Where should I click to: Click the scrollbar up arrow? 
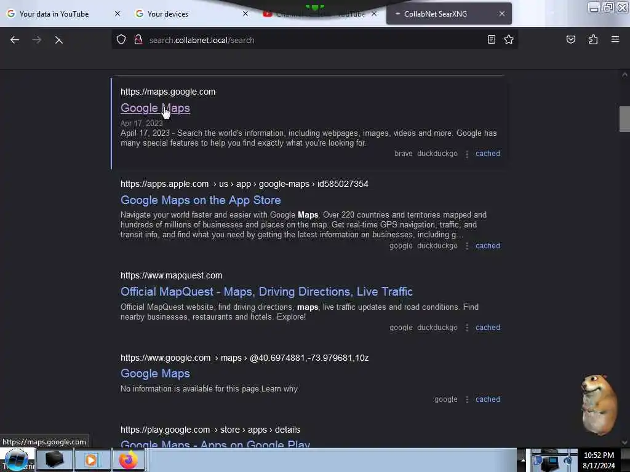624,74
